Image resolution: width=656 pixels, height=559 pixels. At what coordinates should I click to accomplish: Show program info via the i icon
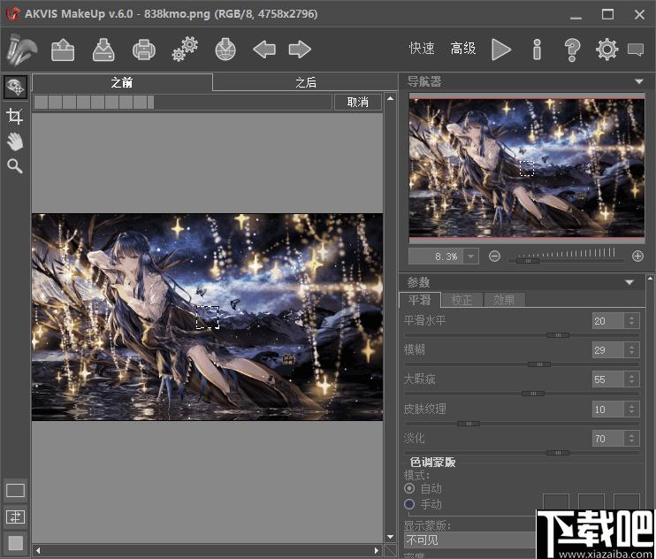coord(538,50)
